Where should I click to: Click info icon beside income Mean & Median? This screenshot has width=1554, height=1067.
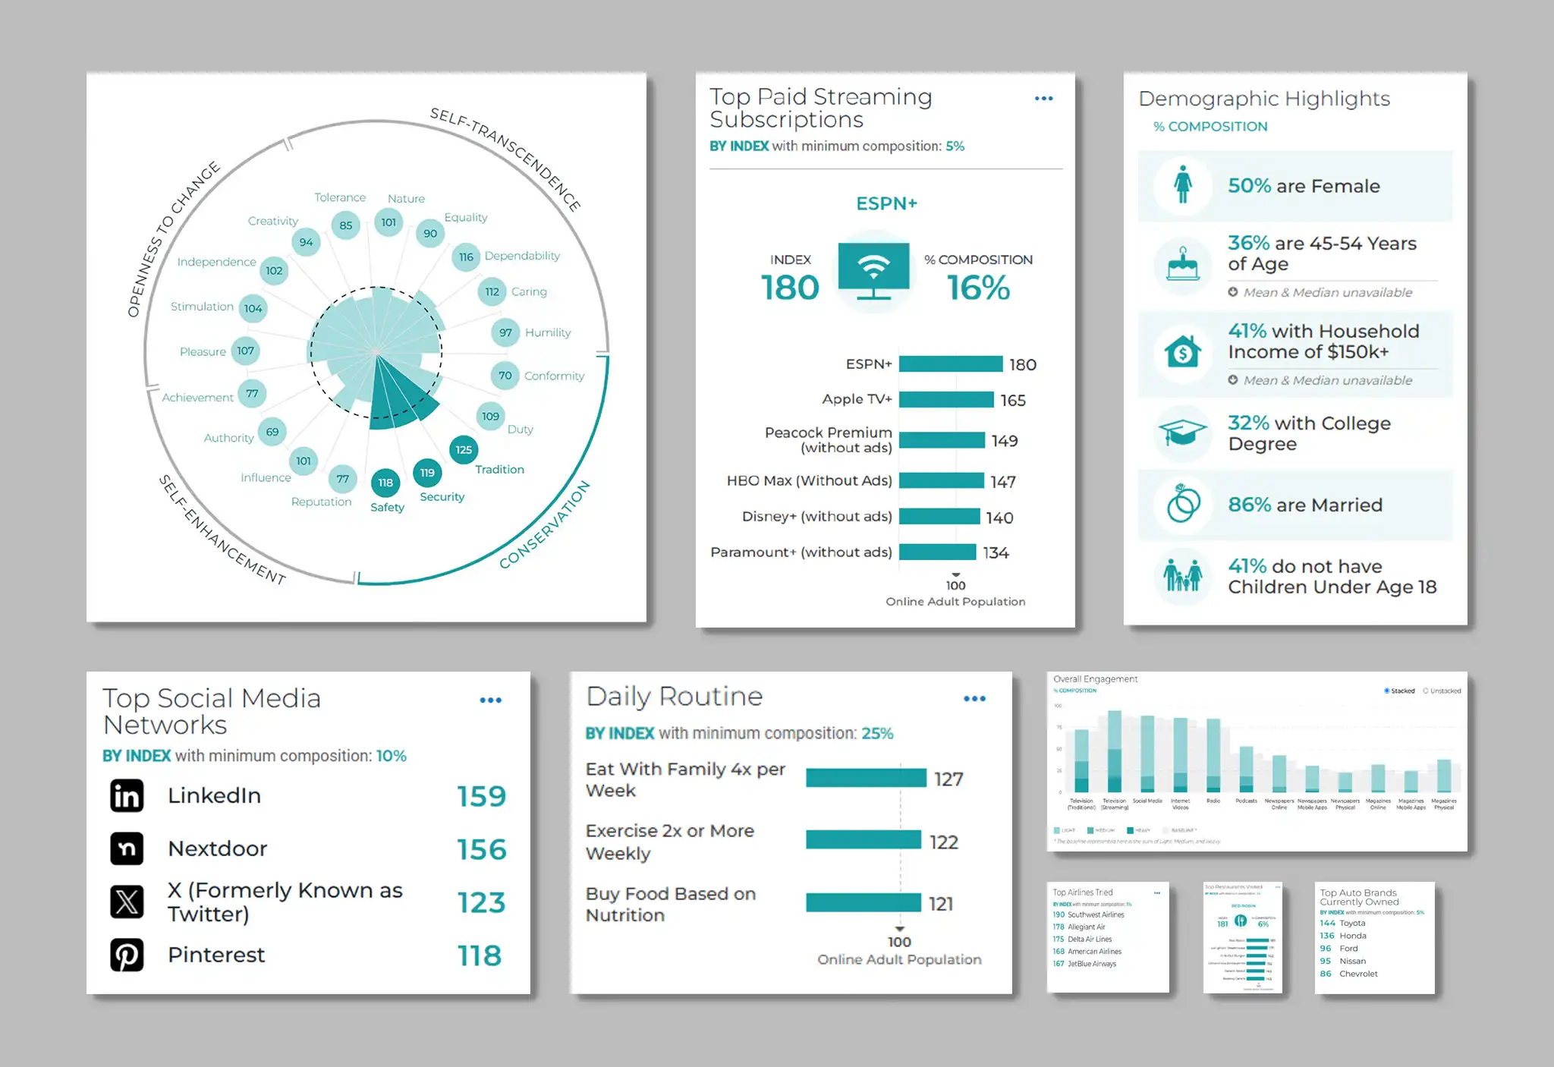pyautogui.click(x=1233, y=380)
